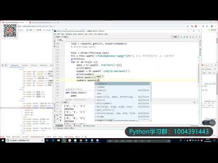This screenshot has width=218, height=163.
Task: Choose 'range' completion suggestion
Action: tap(122, 116)
